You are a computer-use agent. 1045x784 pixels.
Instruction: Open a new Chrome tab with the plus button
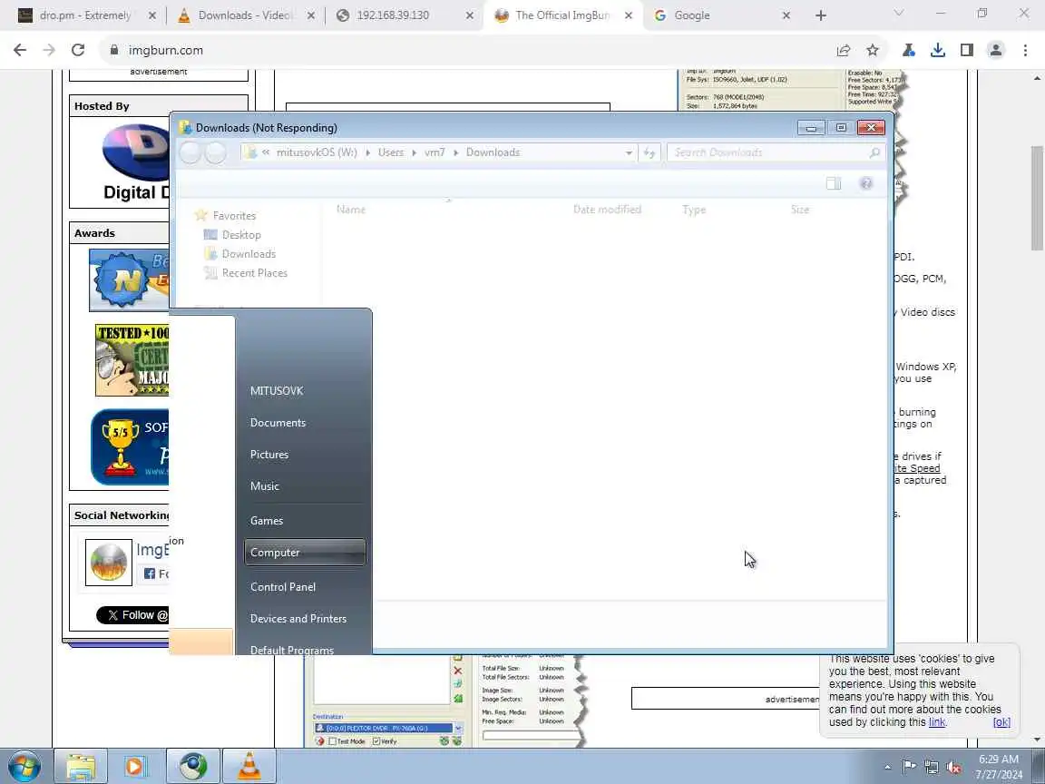pos(820,15)
